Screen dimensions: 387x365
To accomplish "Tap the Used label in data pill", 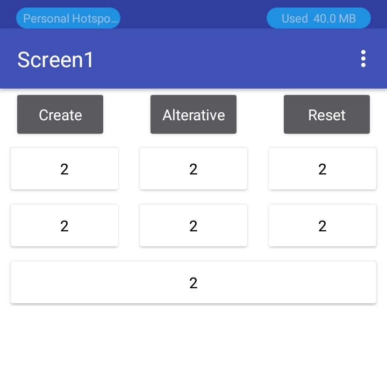I will click(x=295, y=18).
